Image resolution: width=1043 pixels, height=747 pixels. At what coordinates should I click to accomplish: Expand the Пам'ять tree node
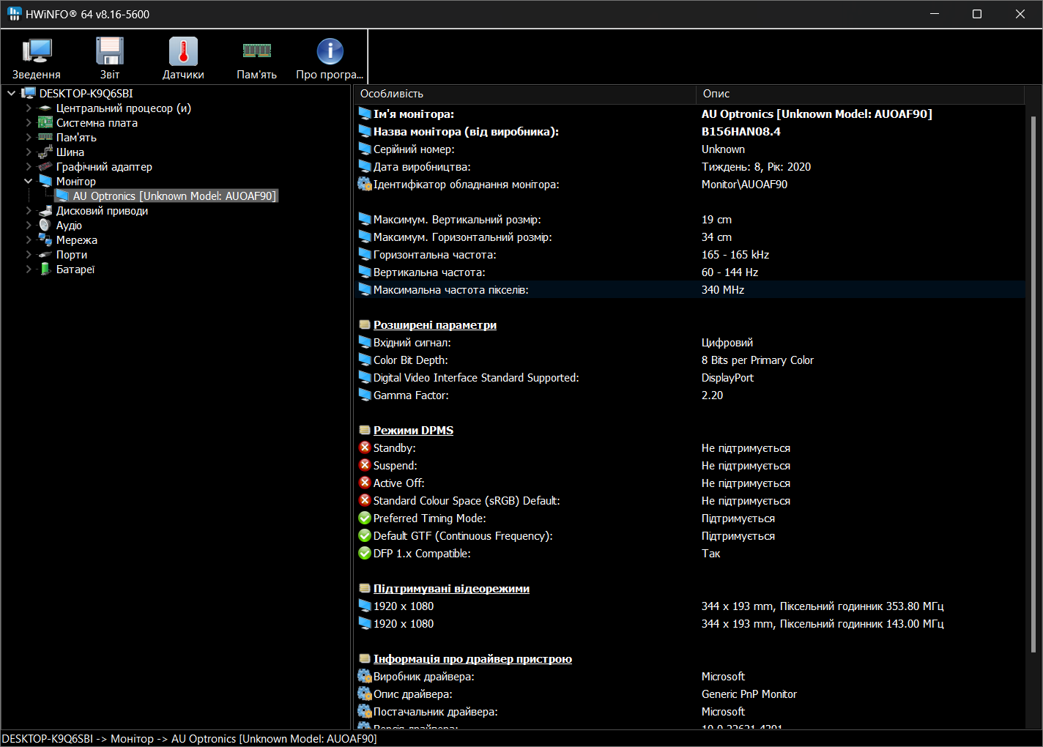[29, 138]
